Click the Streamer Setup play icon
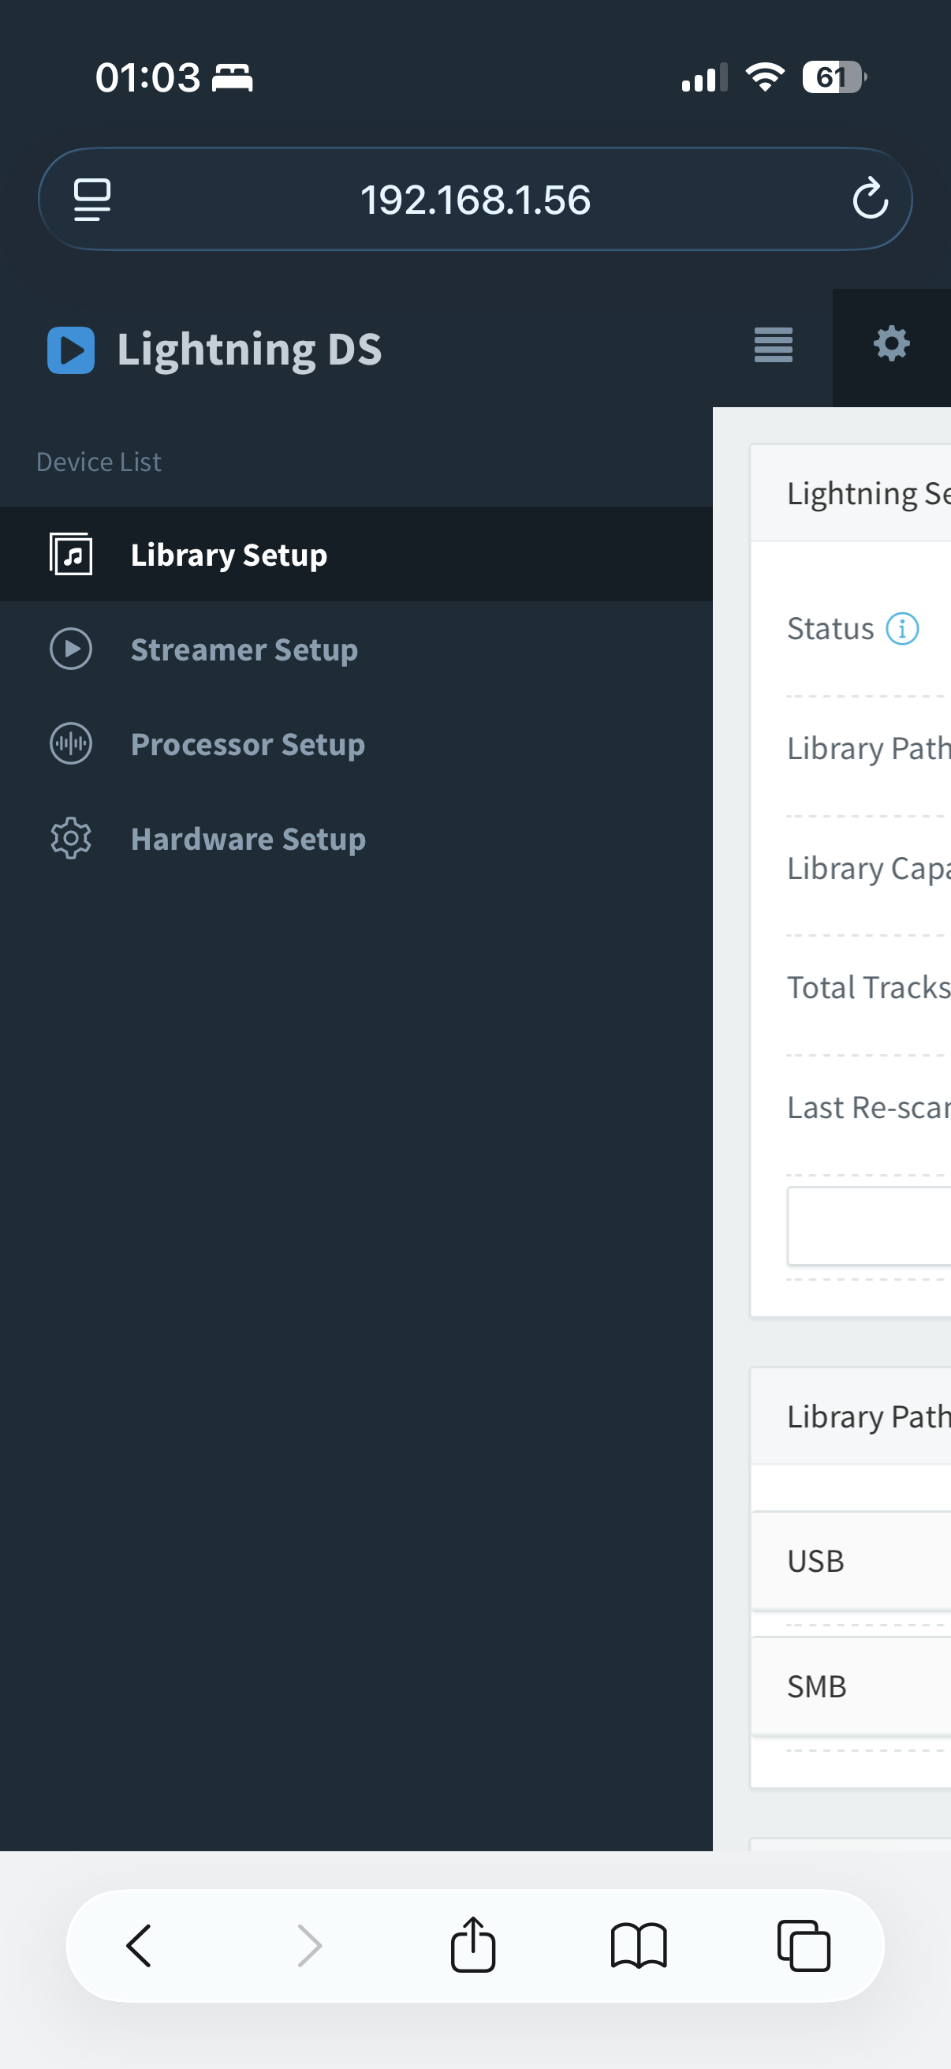 pyautogui.click(x=71, y=649)
